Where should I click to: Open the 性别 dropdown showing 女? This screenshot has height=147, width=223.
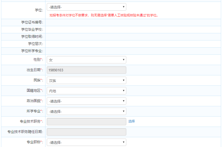[86, 60]
